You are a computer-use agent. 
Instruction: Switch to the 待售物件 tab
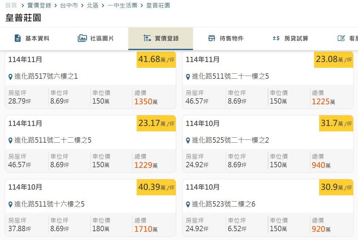point(231,38)
